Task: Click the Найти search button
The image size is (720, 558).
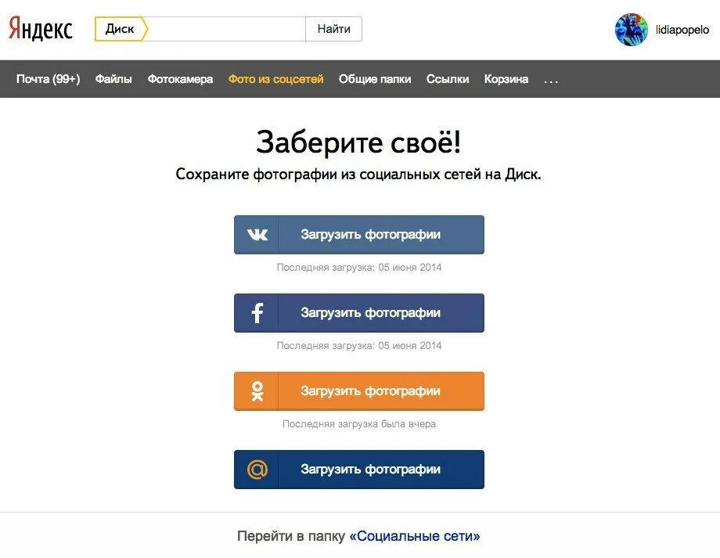Action: (334, 29)
